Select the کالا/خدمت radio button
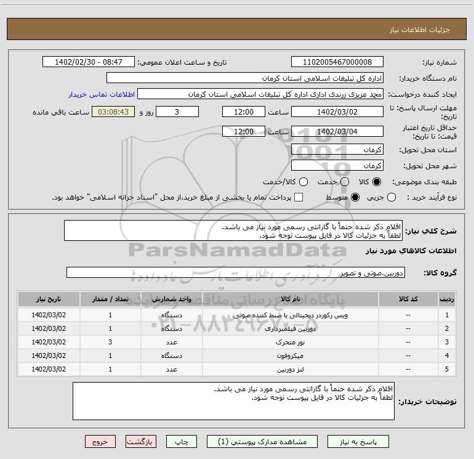Image resolution: width=474 pixels, height=459 pixels. coord(303,182)
